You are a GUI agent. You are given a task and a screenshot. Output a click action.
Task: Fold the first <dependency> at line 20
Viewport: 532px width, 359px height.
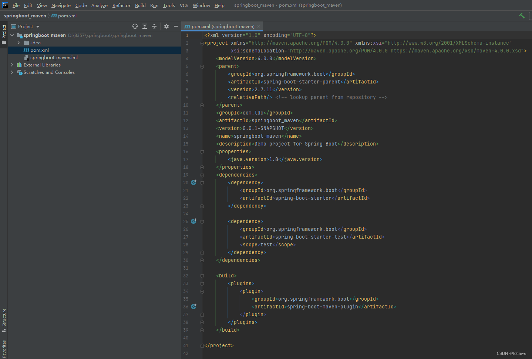click(x=202, y=183)
